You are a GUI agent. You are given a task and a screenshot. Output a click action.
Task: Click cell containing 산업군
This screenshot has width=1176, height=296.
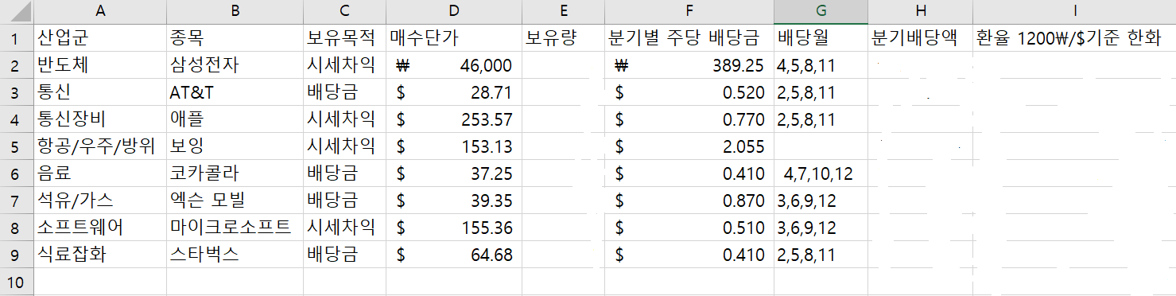coord(100,37)
